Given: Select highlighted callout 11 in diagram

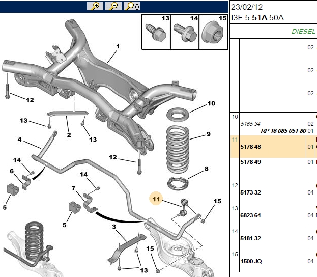Looking at the screenshot, I should click(x=156, y=199).
